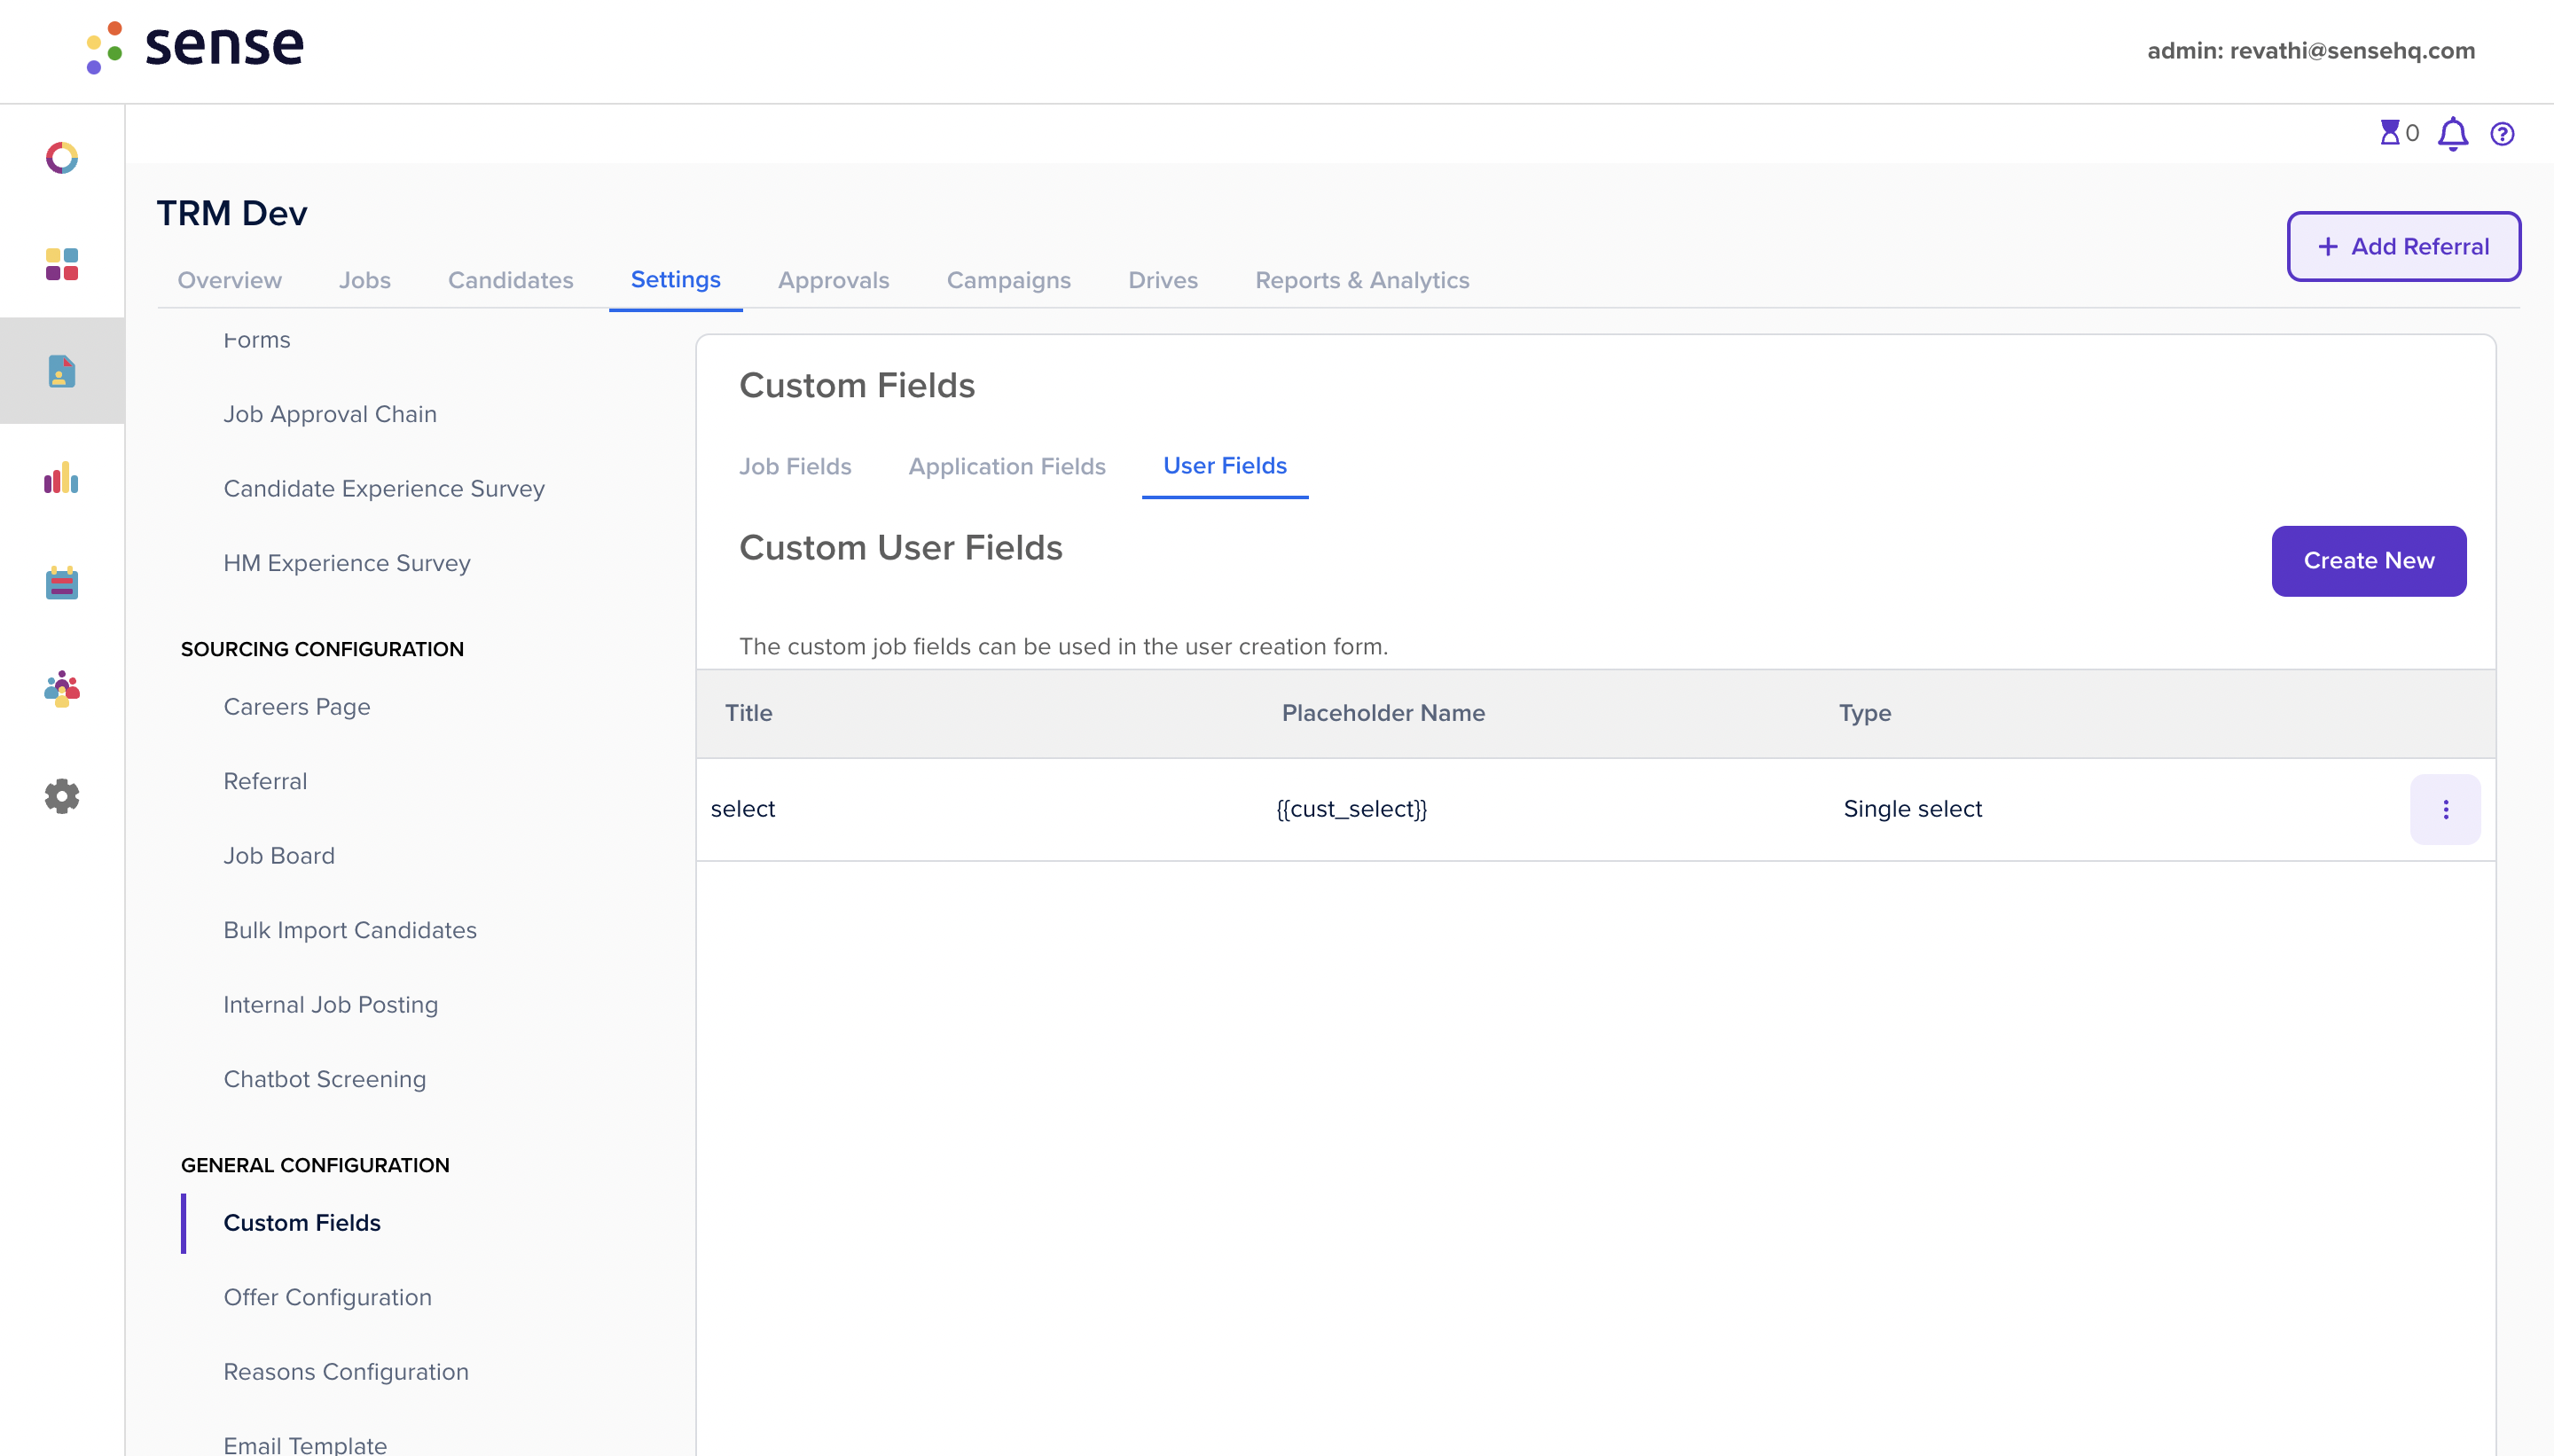
Task: Open Job Board settings
Action: tap(279, 856)
